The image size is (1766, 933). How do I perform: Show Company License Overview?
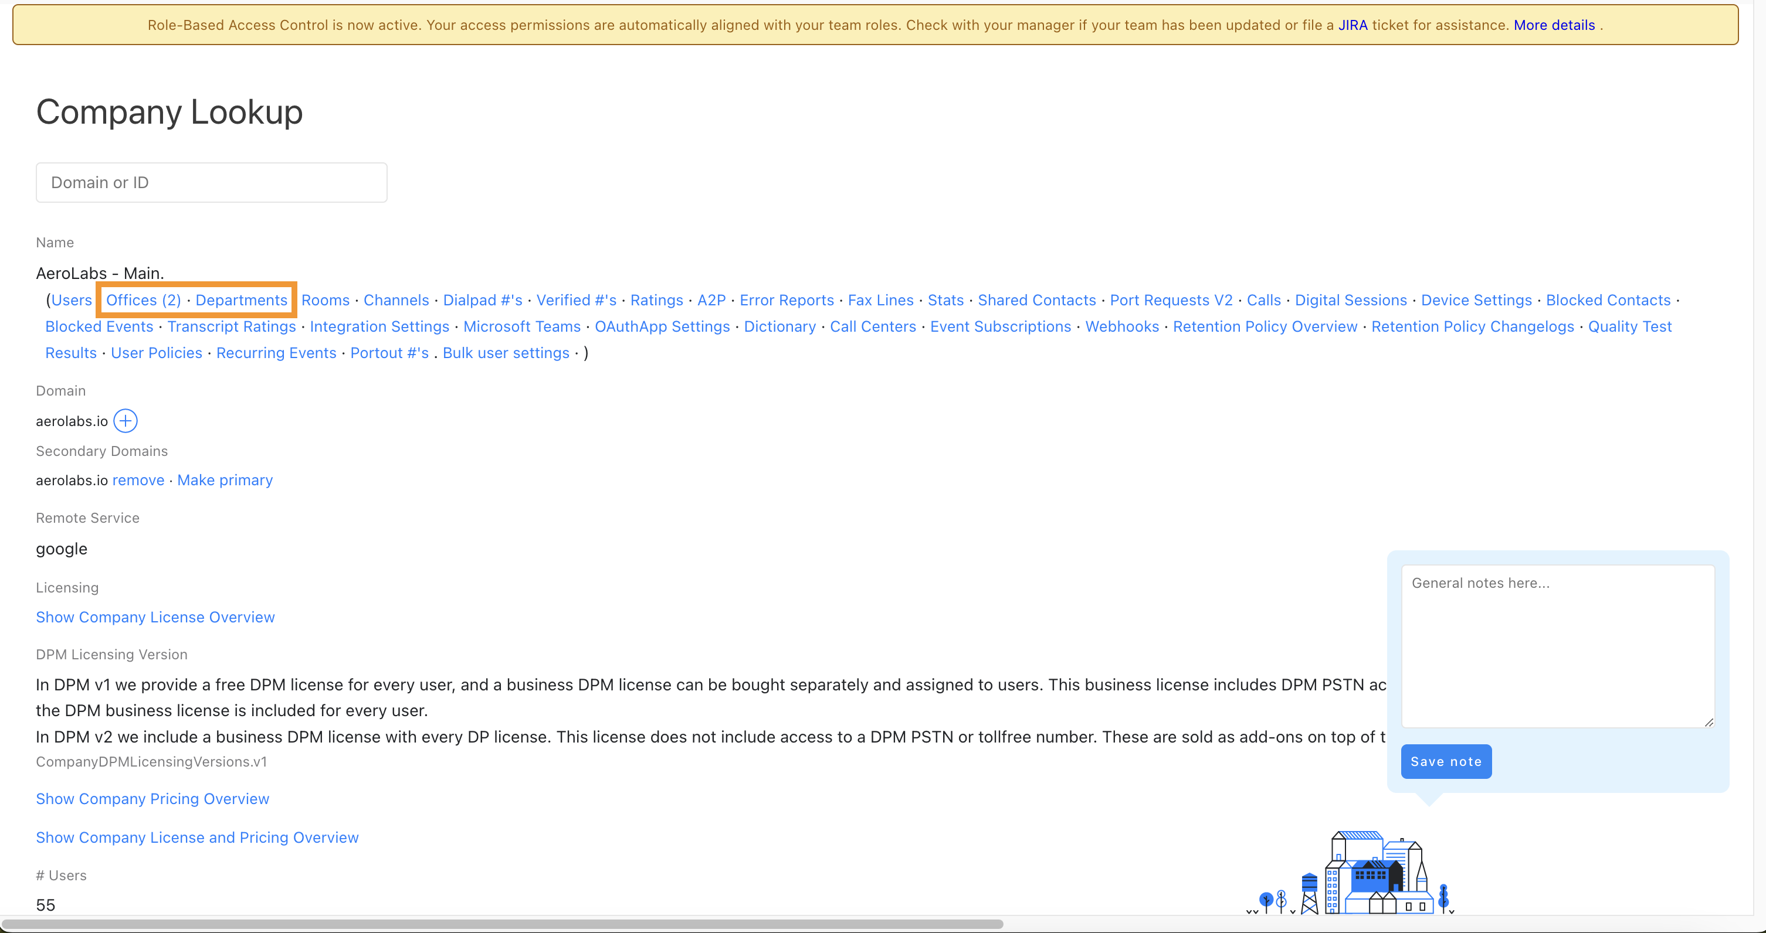coord(155,617)
